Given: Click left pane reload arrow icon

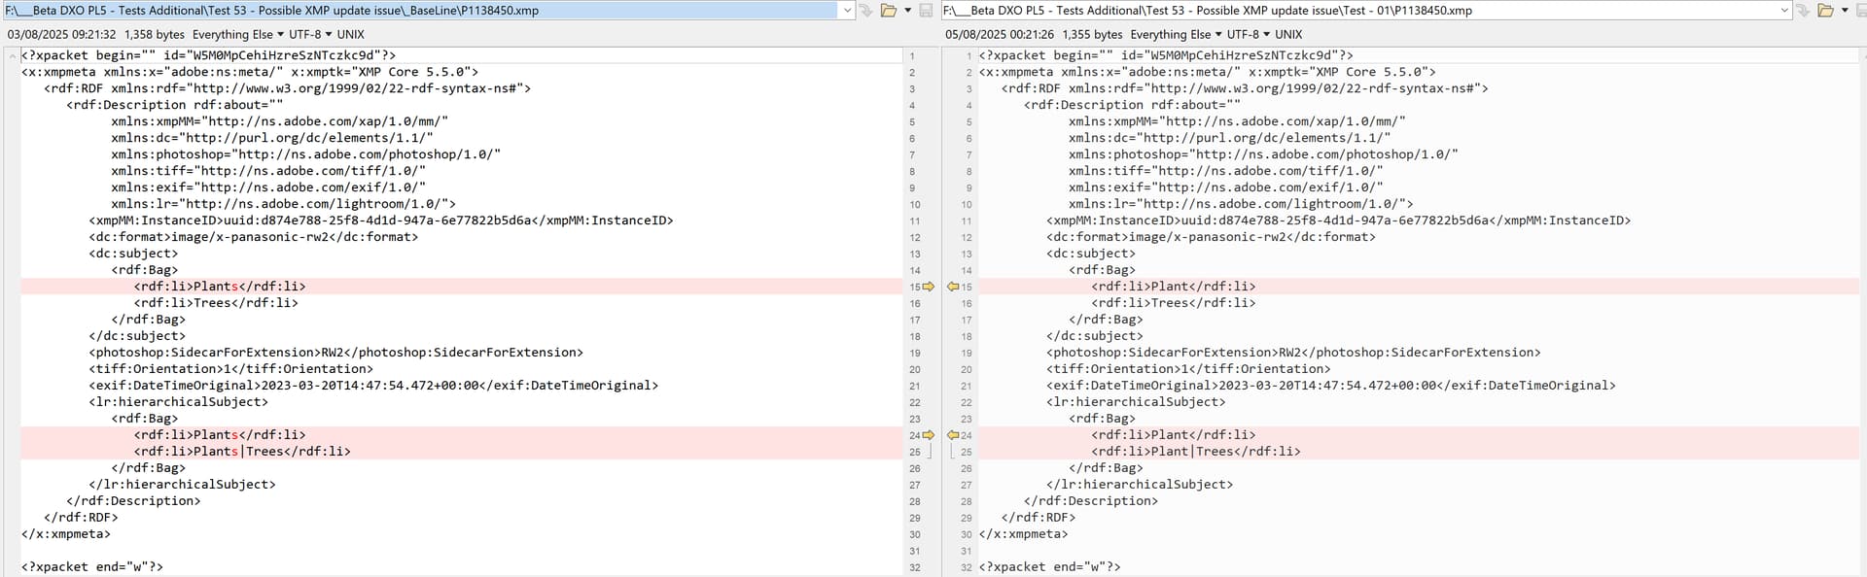Looking at the screenshot, I should [865, 11].
